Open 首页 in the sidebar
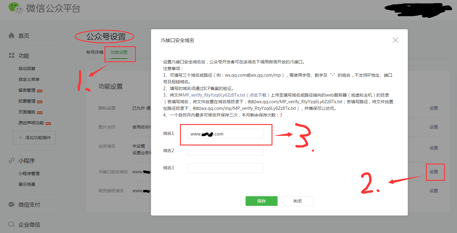 point(24,36)
